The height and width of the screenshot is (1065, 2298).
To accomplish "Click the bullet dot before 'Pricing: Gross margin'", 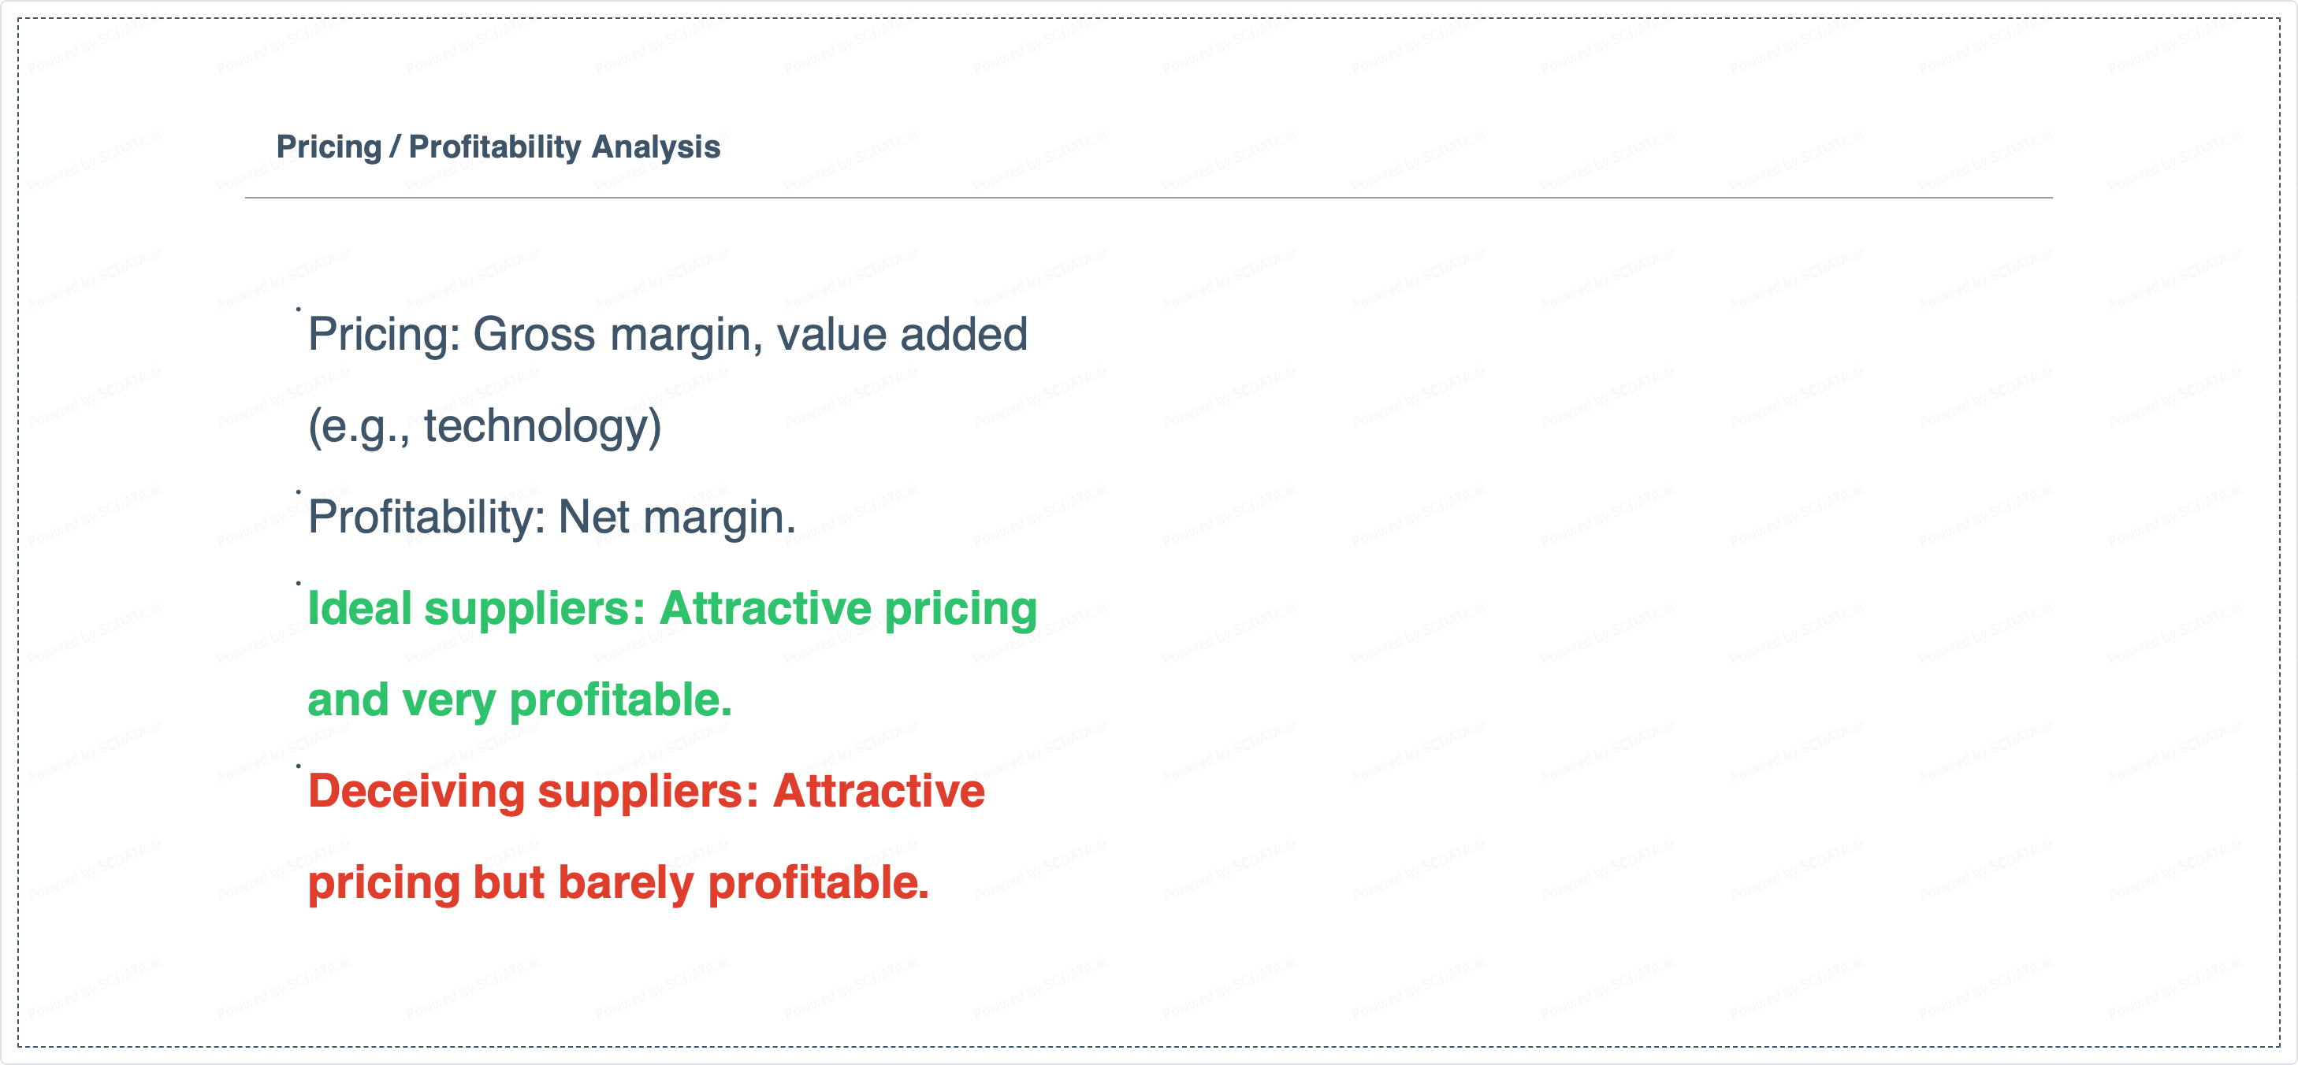I will (x=298, y=310).
